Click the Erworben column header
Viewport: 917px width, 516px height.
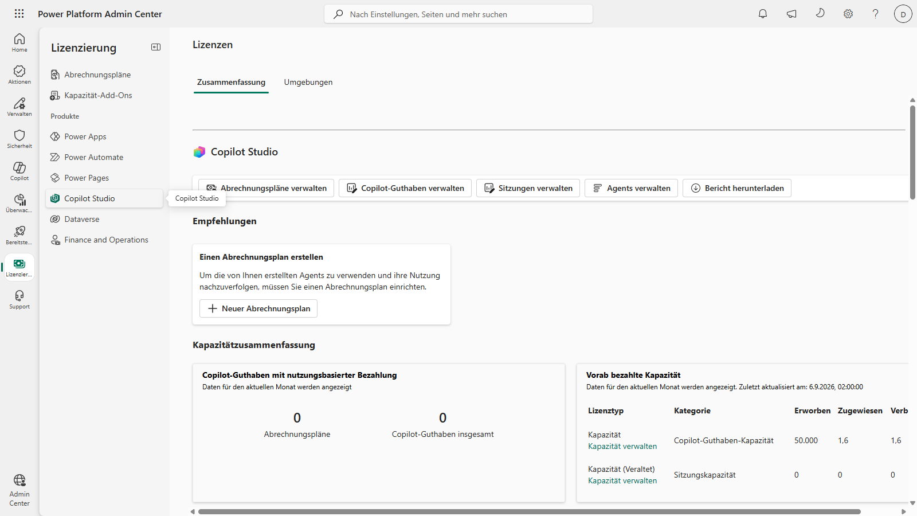pyautogui.click(x=812, y=411)
